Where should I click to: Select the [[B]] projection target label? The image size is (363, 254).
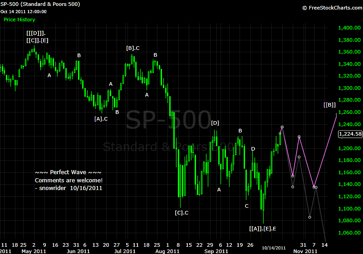tap(329, 105)
